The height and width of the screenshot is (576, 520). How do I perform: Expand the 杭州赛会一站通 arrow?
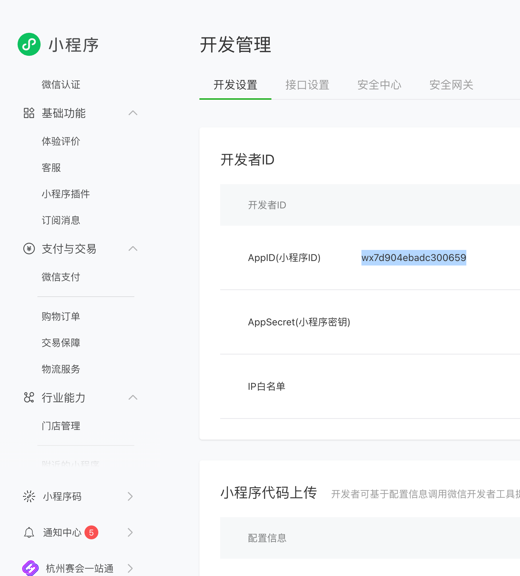(130, 568)
